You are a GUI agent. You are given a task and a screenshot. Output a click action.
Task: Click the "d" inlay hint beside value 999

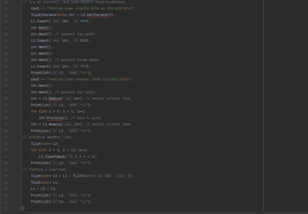[x=76, y=21]
